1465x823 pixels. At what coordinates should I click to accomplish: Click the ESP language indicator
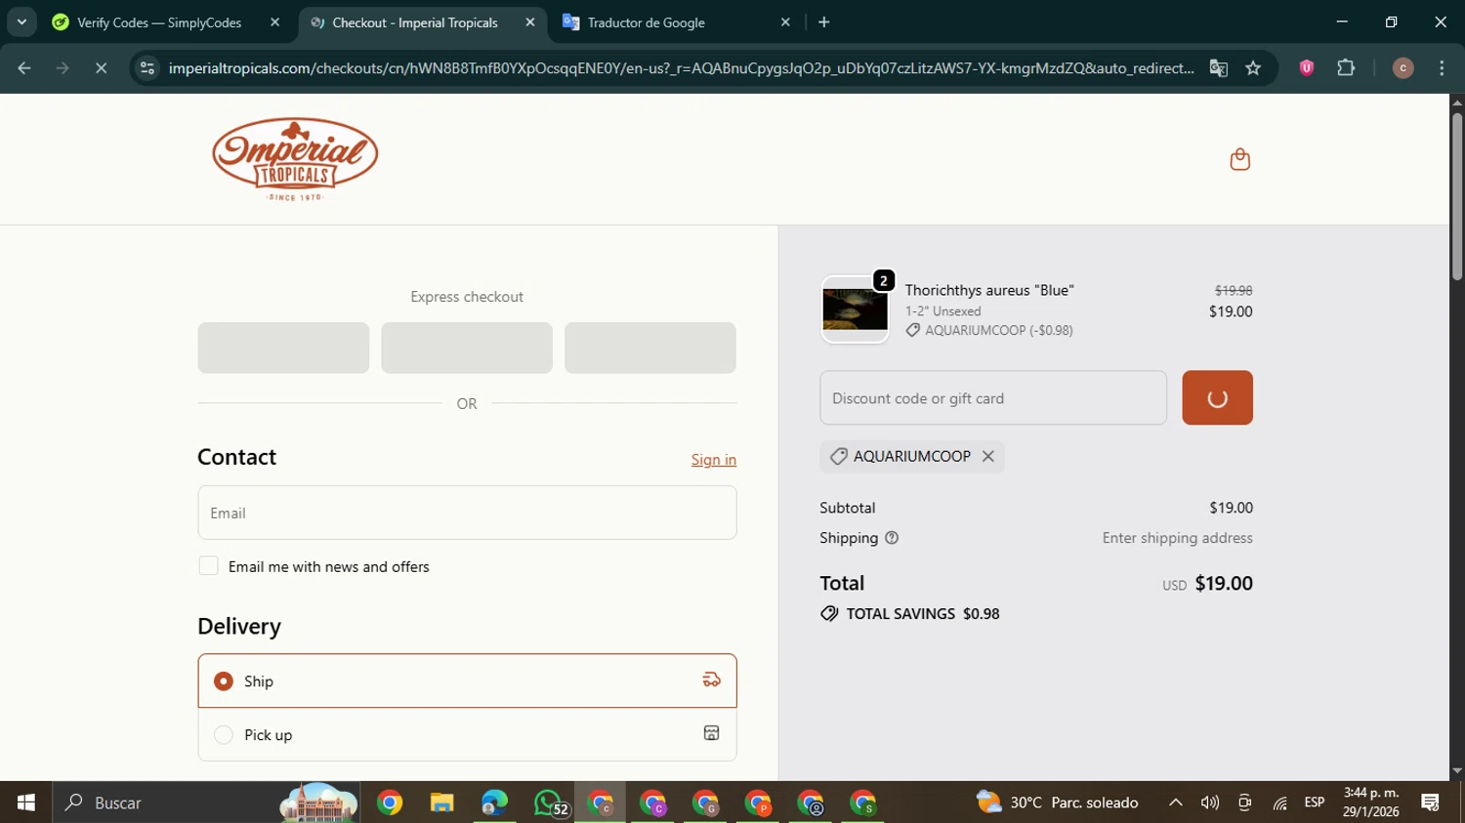pos(1315,802)
